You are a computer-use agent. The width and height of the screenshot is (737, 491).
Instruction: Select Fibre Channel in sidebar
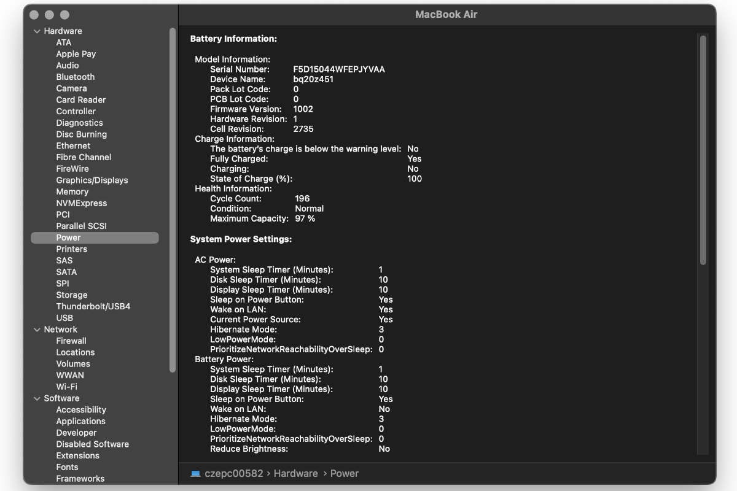click(84, 157)
